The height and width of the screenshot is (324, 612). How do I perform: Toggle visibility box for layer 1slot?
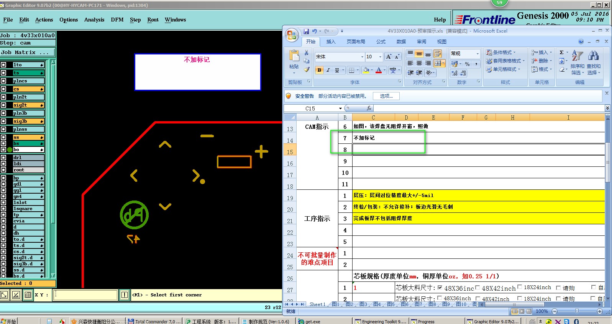3,202
